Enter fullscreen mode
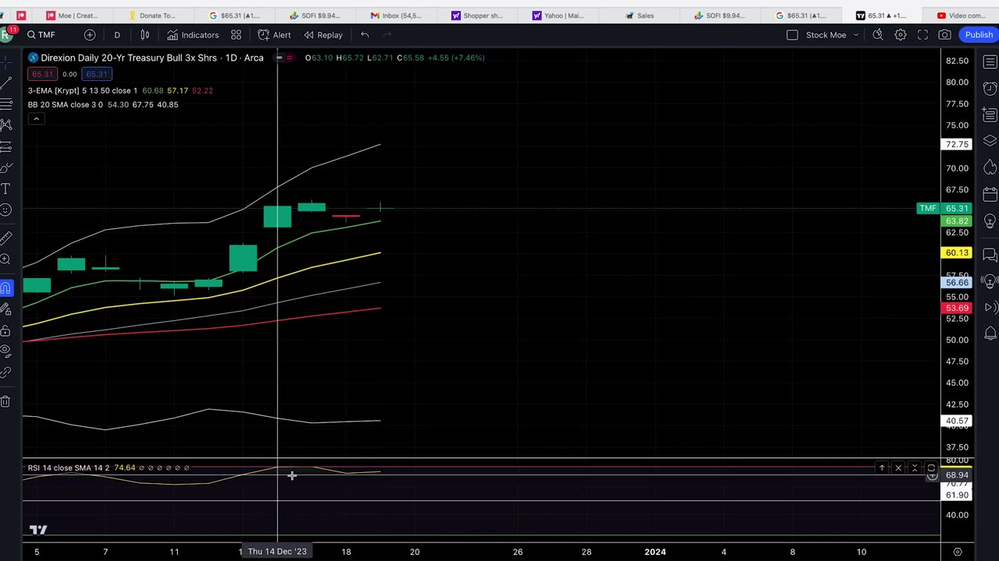Viewport: 999px width, 561px height. coord(923,35)
